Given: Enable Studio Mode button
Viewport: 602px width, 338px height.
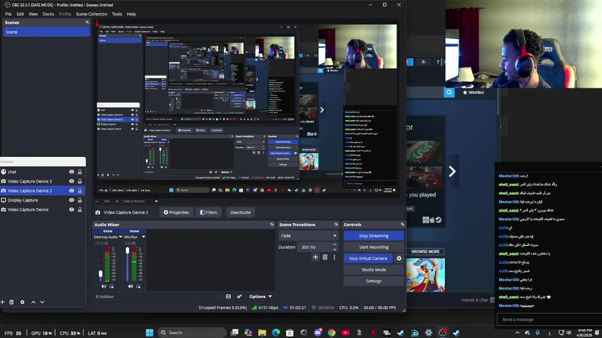Looking at the screenshot, I should tap(374, 269).
